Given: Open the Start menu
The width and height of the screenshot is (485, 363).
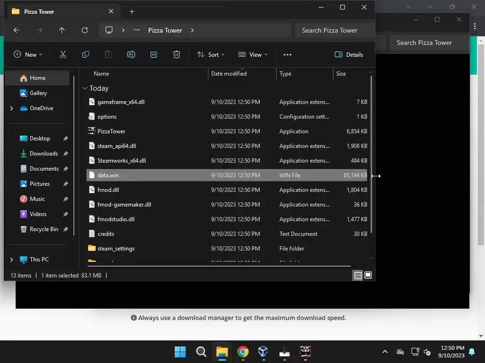Looking at the screenshot, I should pos(180,352).
